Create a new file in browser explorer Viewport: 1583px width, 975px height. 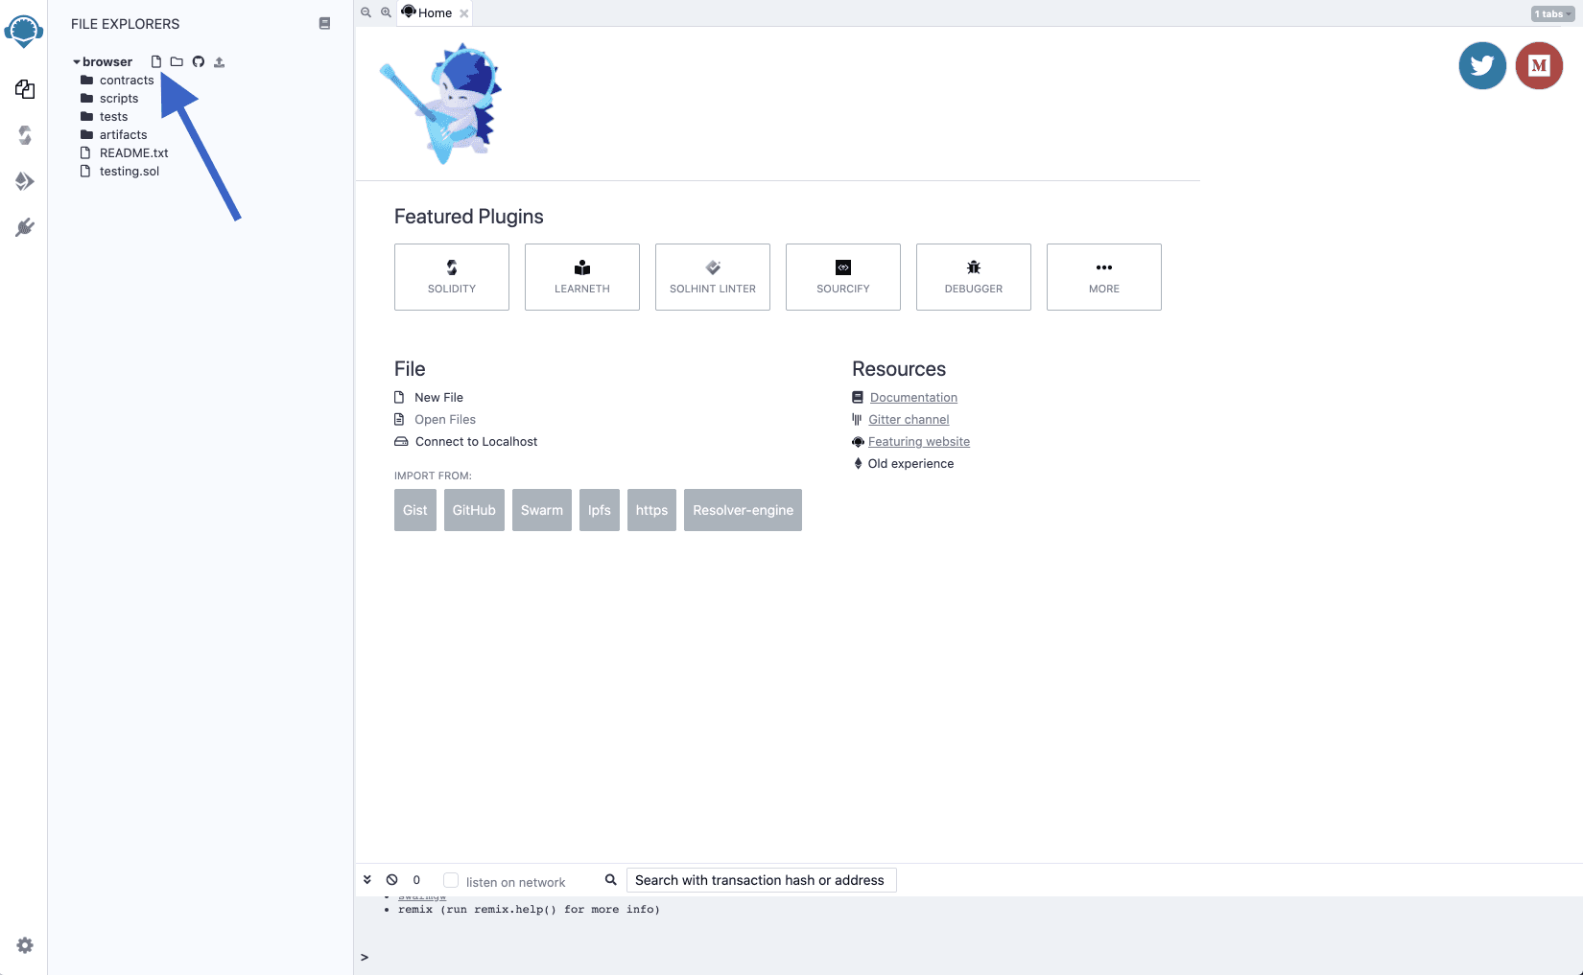coord(156,61)
